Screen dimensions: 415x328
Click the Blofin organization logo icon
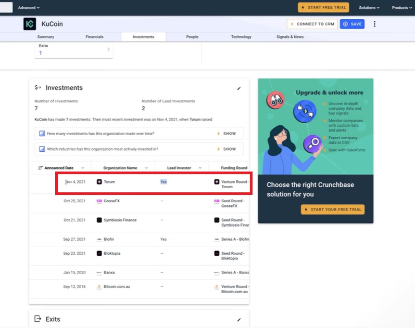99,239
